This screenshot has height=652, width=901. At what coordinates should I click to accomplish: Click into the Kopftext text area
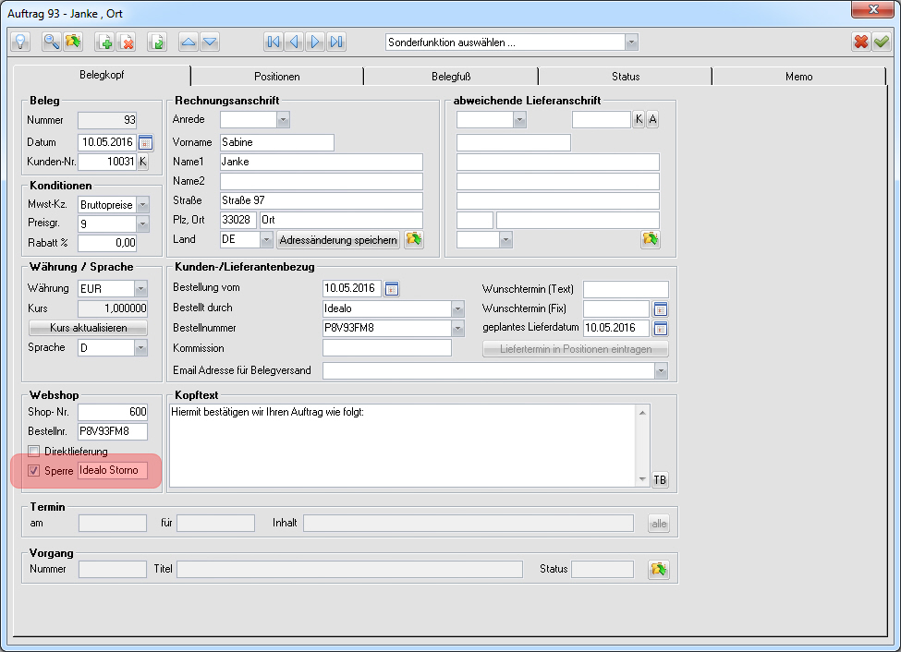[404, 446]
